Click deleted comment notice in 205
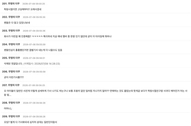 click(x=13, y=64)
